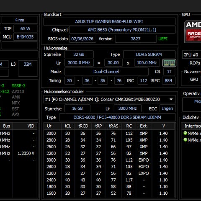
Task: Click the AMD B650 chipset field
Action: click(122, 30)
